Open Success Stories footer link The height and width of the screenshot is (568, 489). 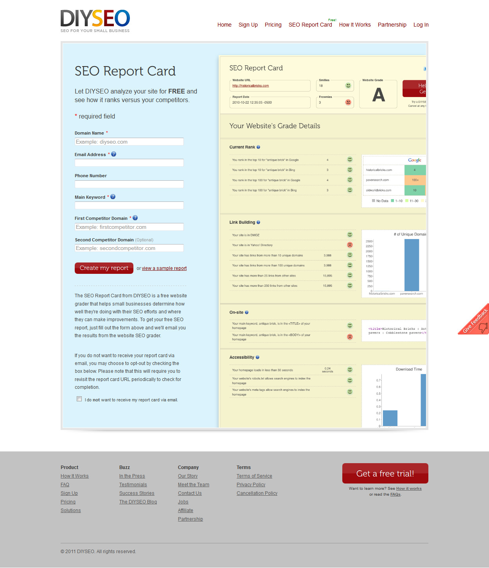(137, 493)
